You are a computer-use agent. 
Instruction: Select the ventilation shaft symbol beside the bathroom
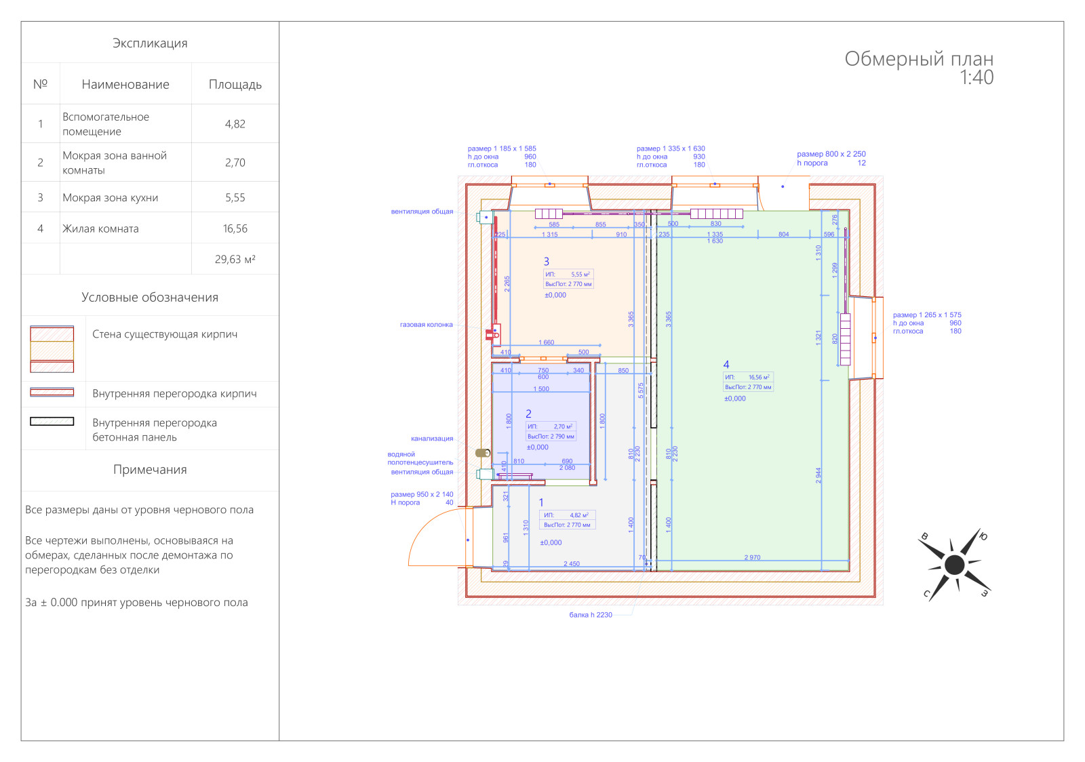pyautogui.click(x=484, y=474)
